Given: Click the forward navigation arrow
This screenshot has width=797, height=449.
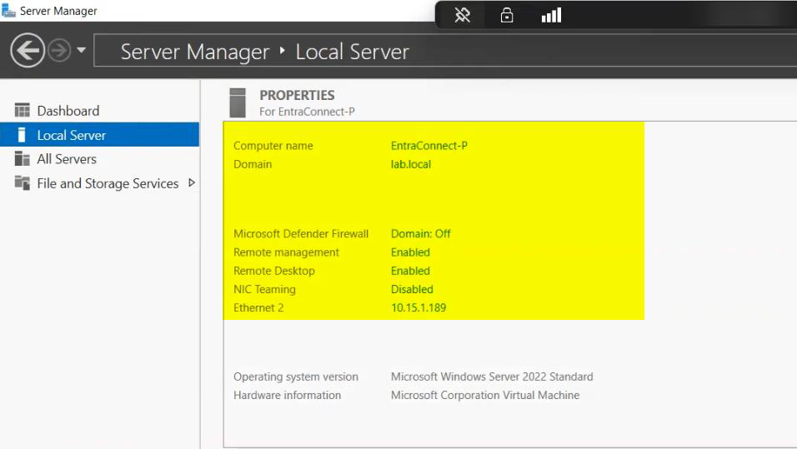Looking at the screenshot, I should (59, 50).
